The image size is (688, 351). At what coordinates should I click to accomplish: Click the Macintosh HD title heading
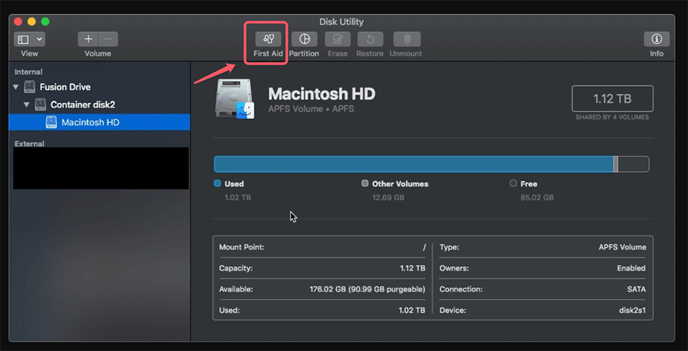click(x=321, y=94)
